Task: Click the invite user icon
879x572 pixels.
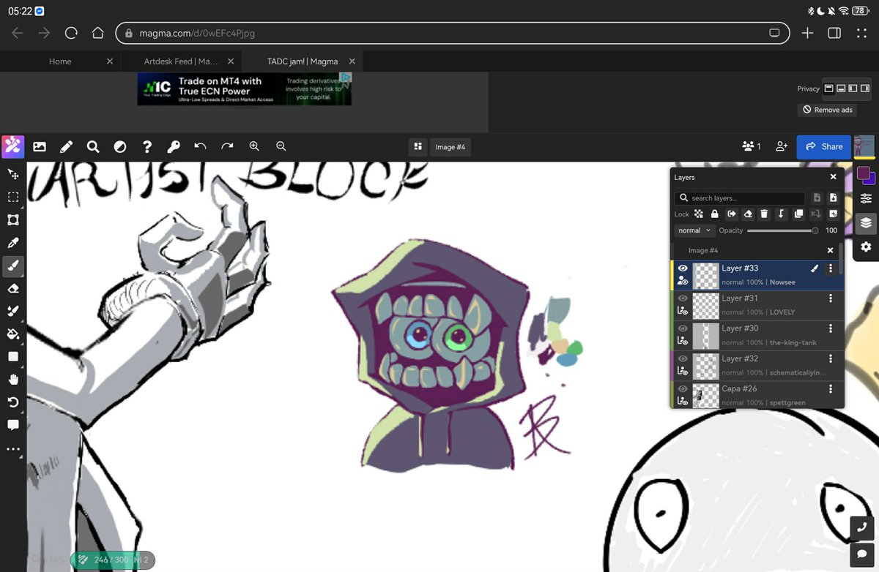Action: (x=782, y=146)
